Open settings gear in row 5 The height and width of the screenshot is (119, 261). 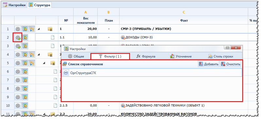(x=18, y=63)
